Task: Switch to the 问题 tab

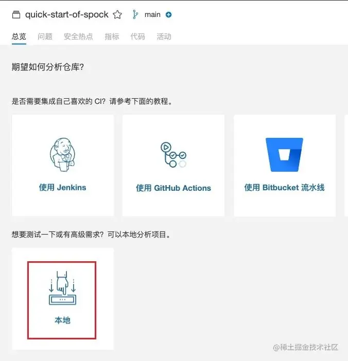Action: [x=45, y=37]
